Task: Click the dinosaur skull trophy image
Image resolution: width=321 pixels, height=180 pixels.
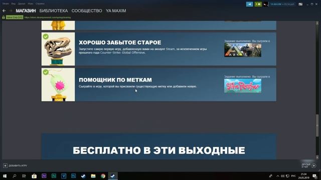Action: (x=58, y=49)
